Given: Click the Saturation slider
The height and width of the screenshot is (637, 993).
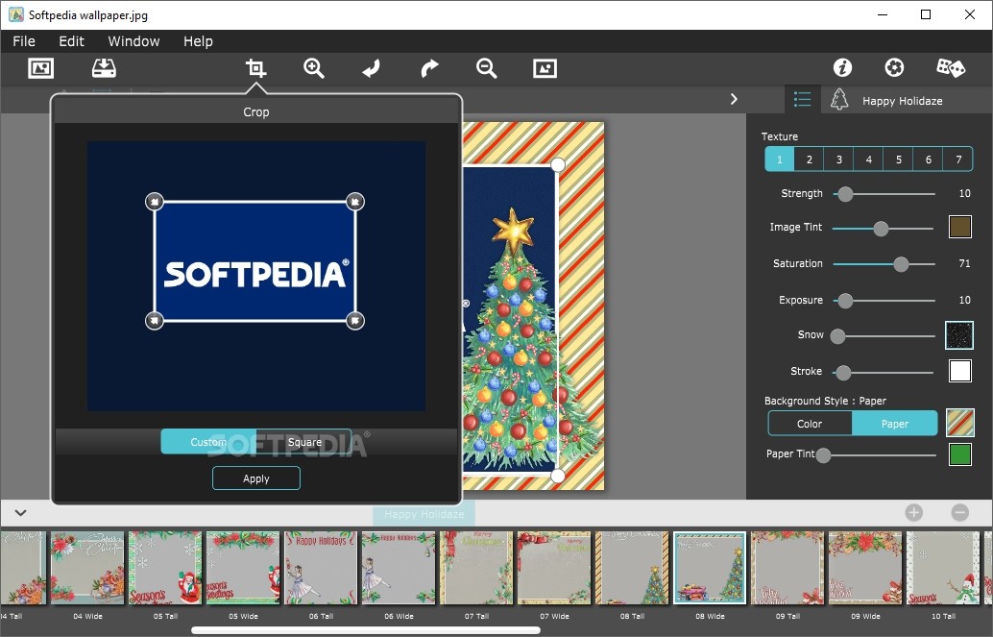Looking at the screenshot, I should tap(884, 264).
